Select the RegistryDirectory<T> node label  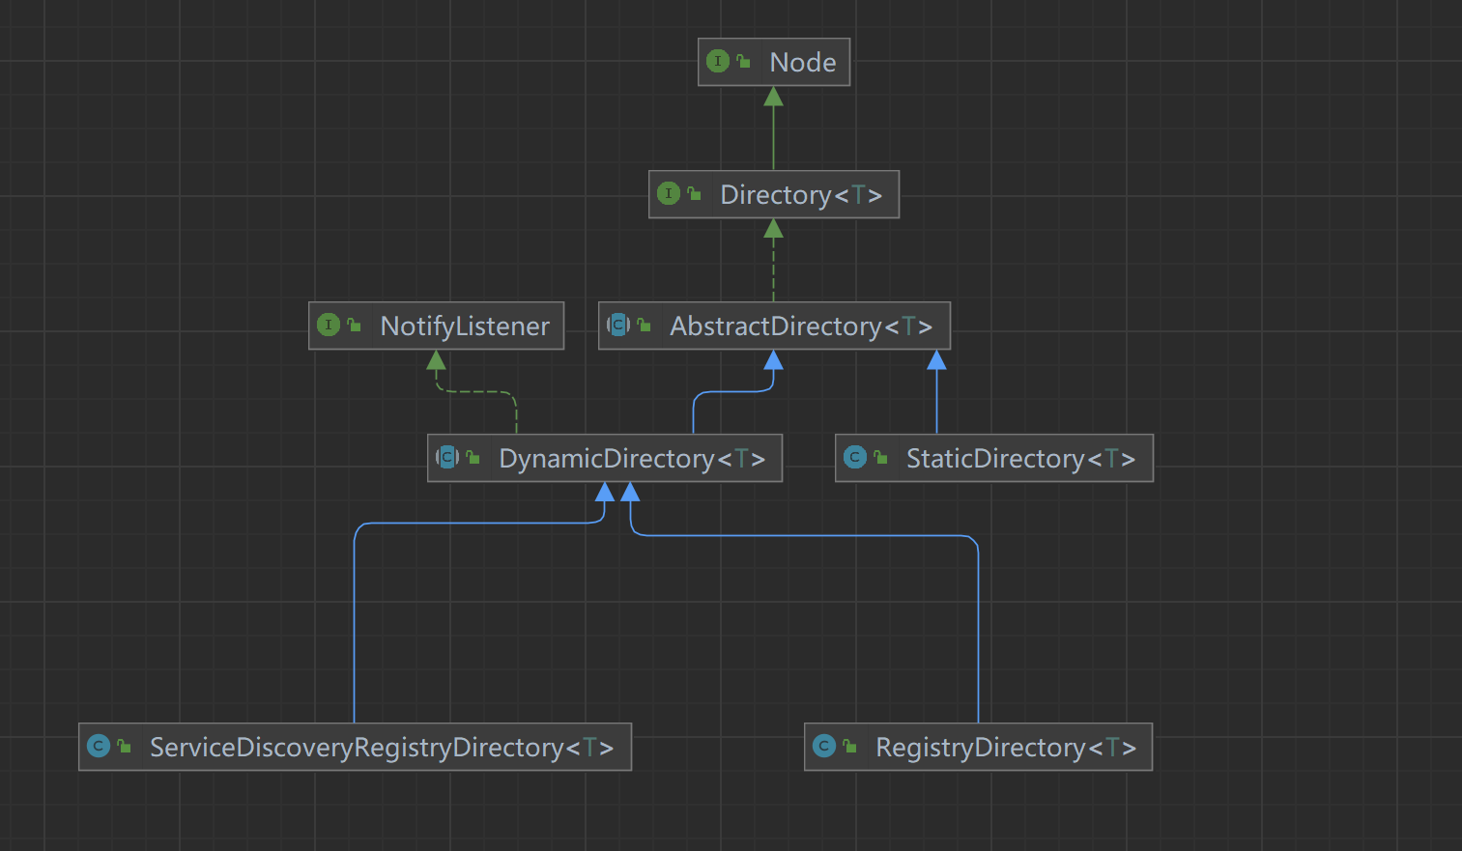pyautogui.click(x=1006, y=748)
